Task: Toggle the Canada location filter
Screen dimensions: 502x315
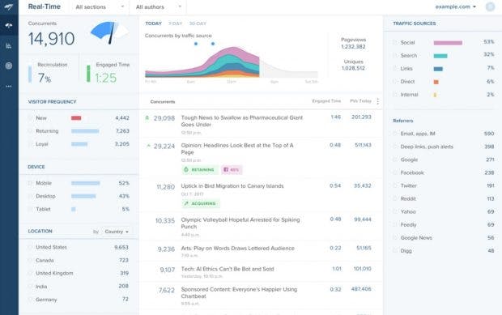Action: tap(30, 260)
